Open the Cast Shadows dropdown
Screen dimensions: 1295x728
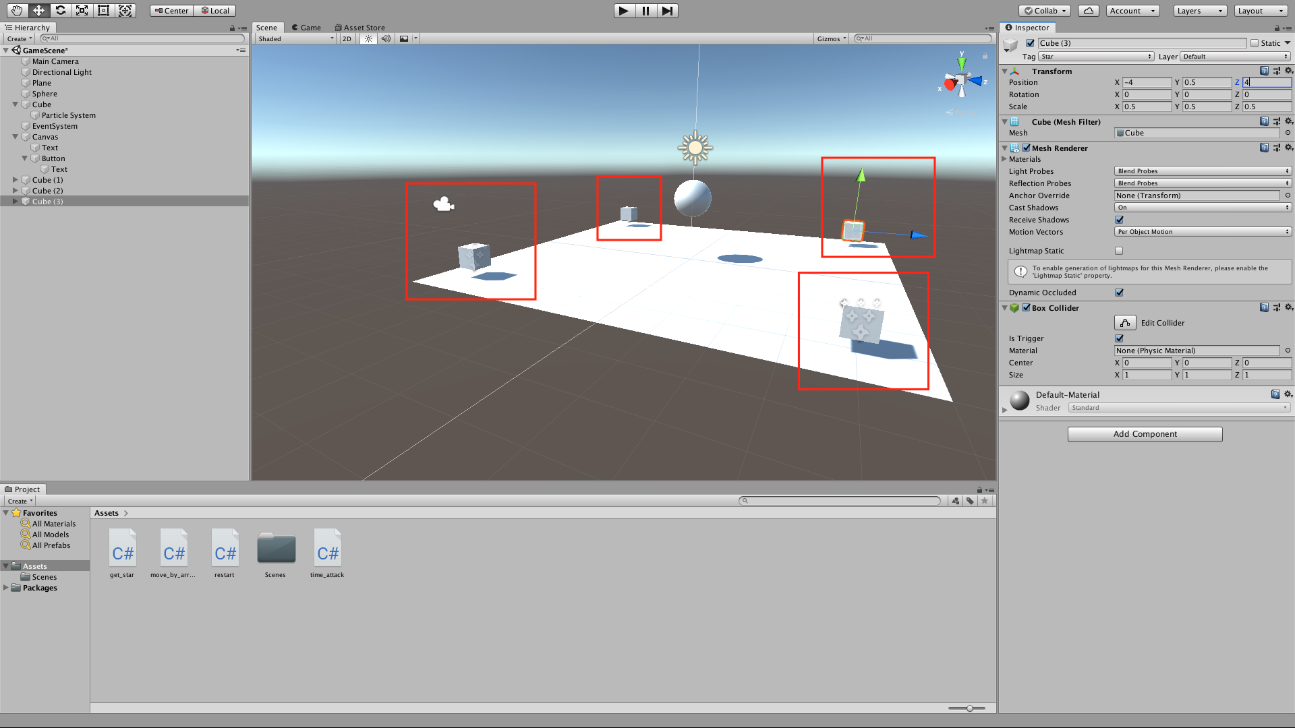(1203, 208)
